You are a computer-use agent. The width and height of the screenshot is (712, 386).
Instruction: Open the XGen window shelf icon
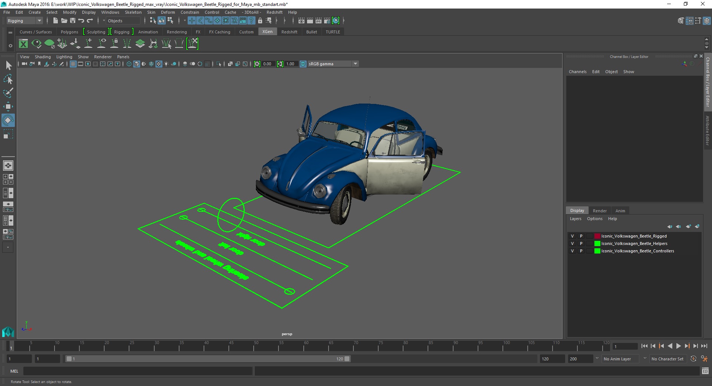point(23,44)
